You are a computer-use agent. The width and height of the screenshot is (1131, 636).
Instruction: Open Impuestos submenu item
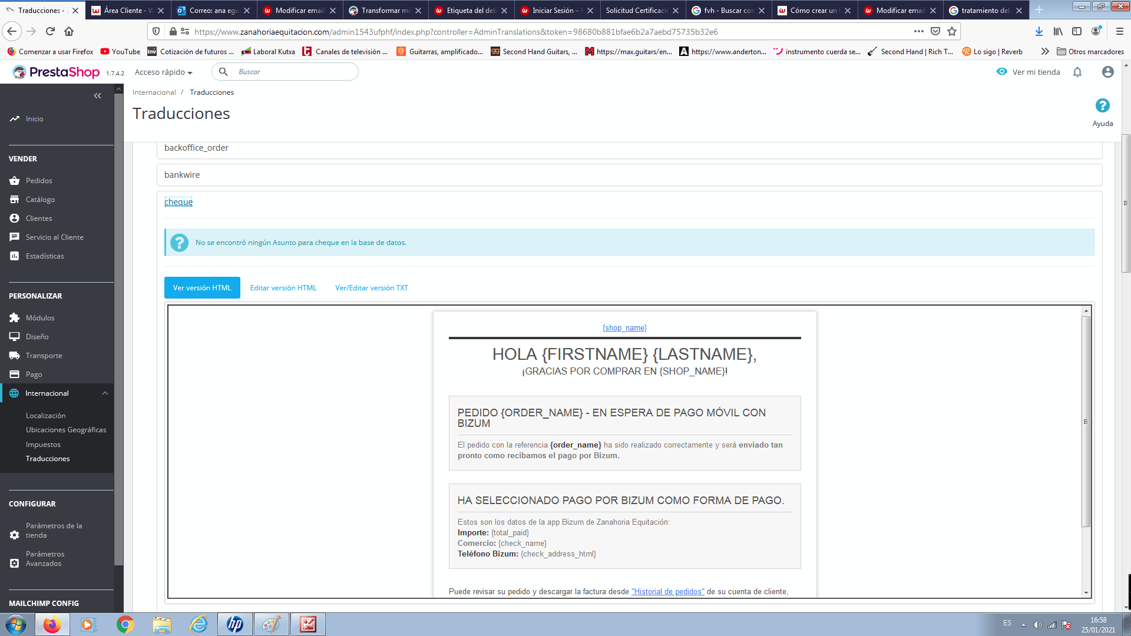43,445
